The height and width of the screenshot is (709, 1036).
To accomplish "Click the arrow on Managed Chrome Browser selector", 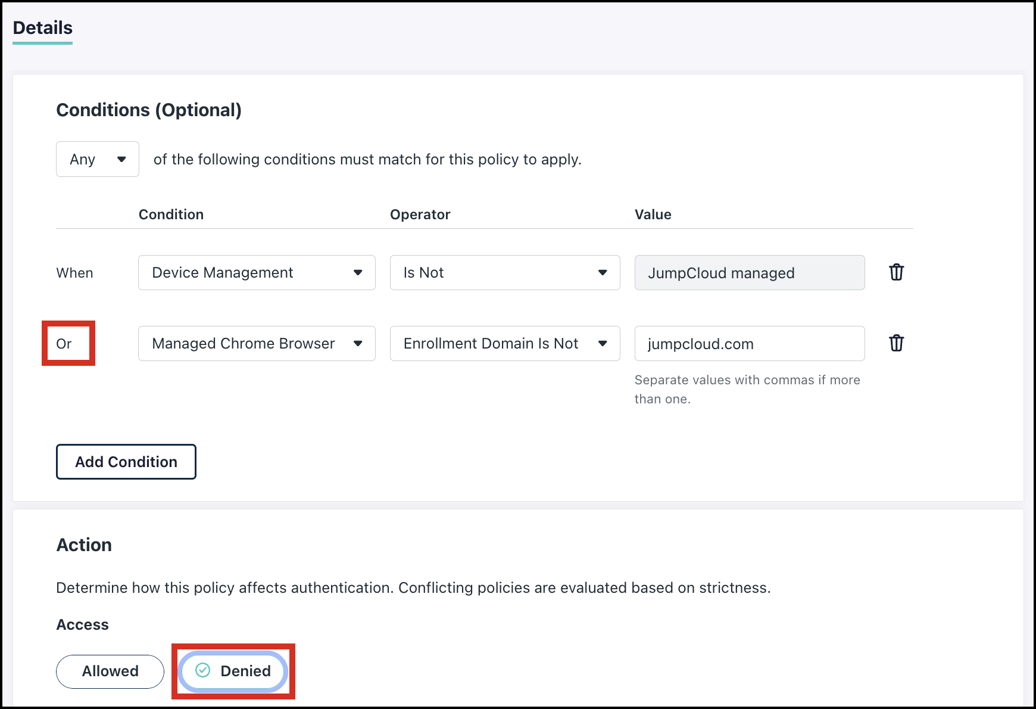I will coord(358,343).
